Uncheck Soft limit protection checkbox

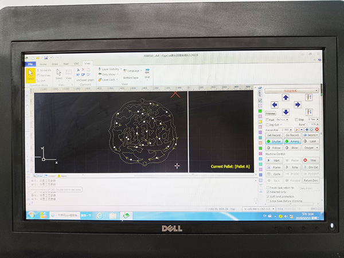pos(268,197)
